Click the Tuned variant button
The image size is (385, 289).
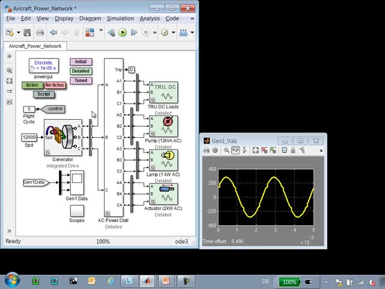tap(81, 80)
